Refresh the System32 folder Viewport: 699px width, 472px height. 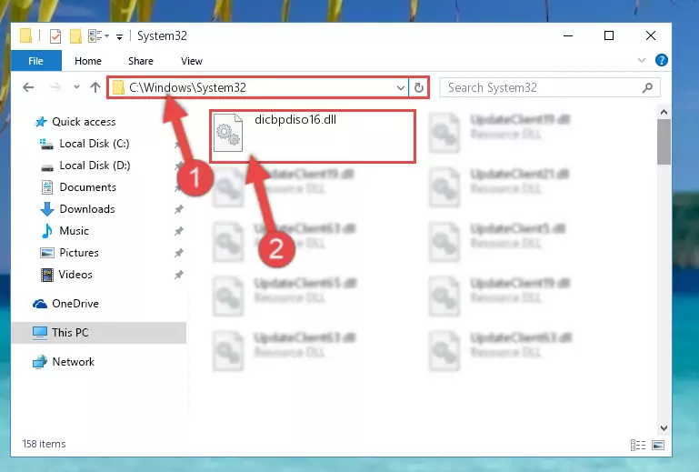tap(419, 88)
